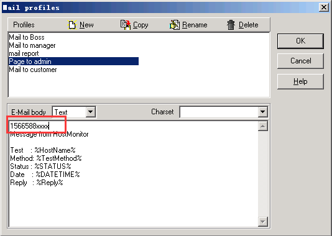Click the scrollbar up arrow in body
Image resolution: width=332 pixels, height=236 pixels.
tap(263, 126)
